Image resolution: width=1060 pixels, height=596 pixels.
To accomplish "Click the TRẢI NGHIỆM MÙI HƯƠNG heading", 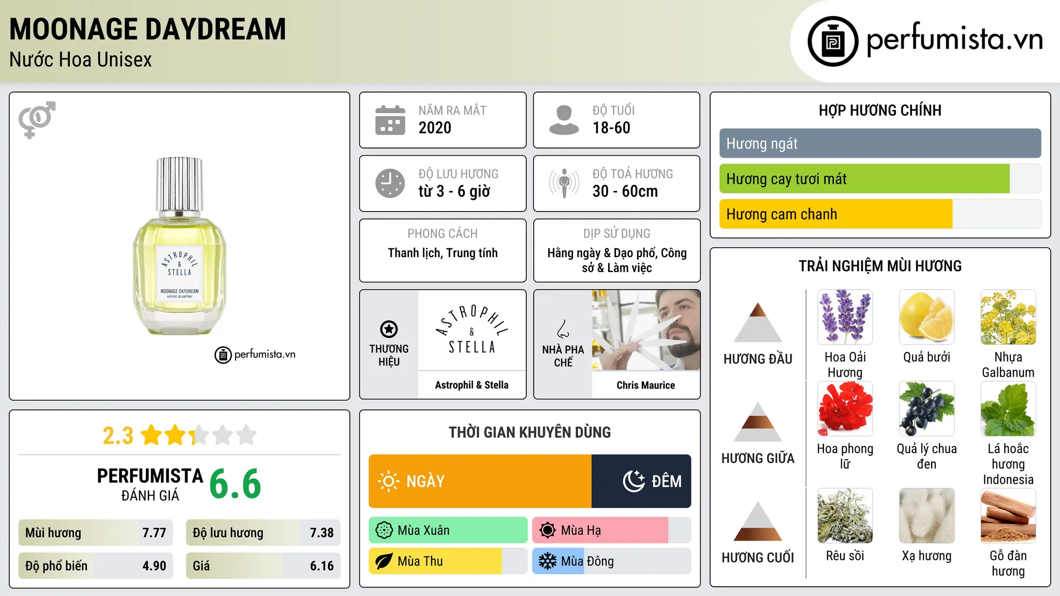I will point(880,266).
